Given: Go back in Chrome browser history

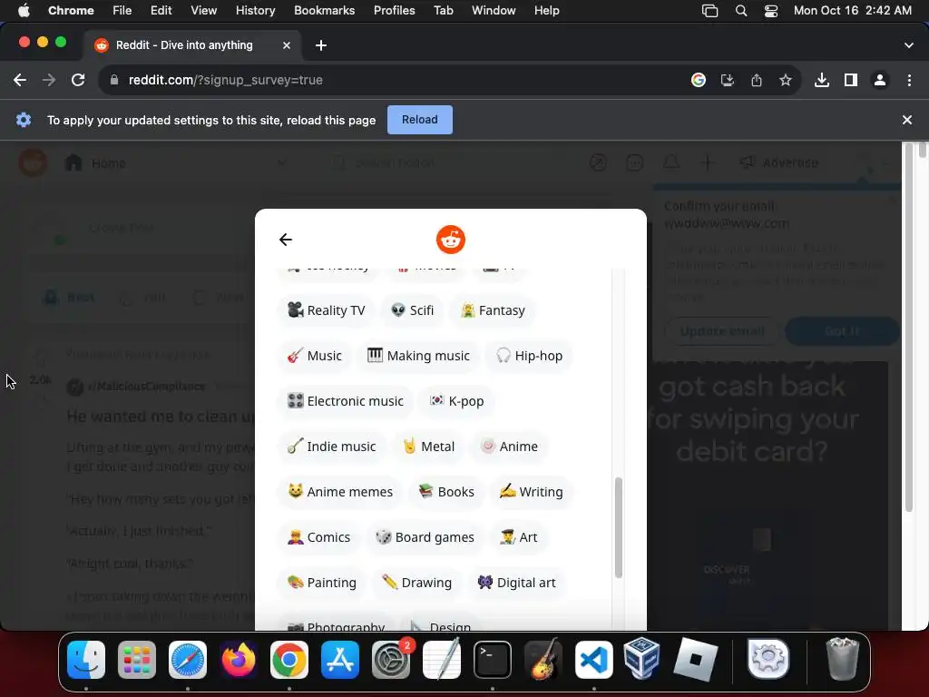Looking at the screenshot, I should (x=20, y=80).
